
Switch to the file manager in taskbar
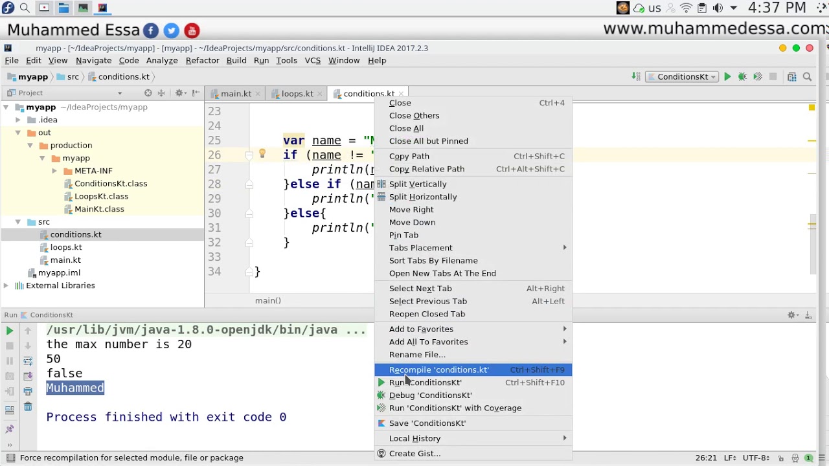(x=63, y=8)
